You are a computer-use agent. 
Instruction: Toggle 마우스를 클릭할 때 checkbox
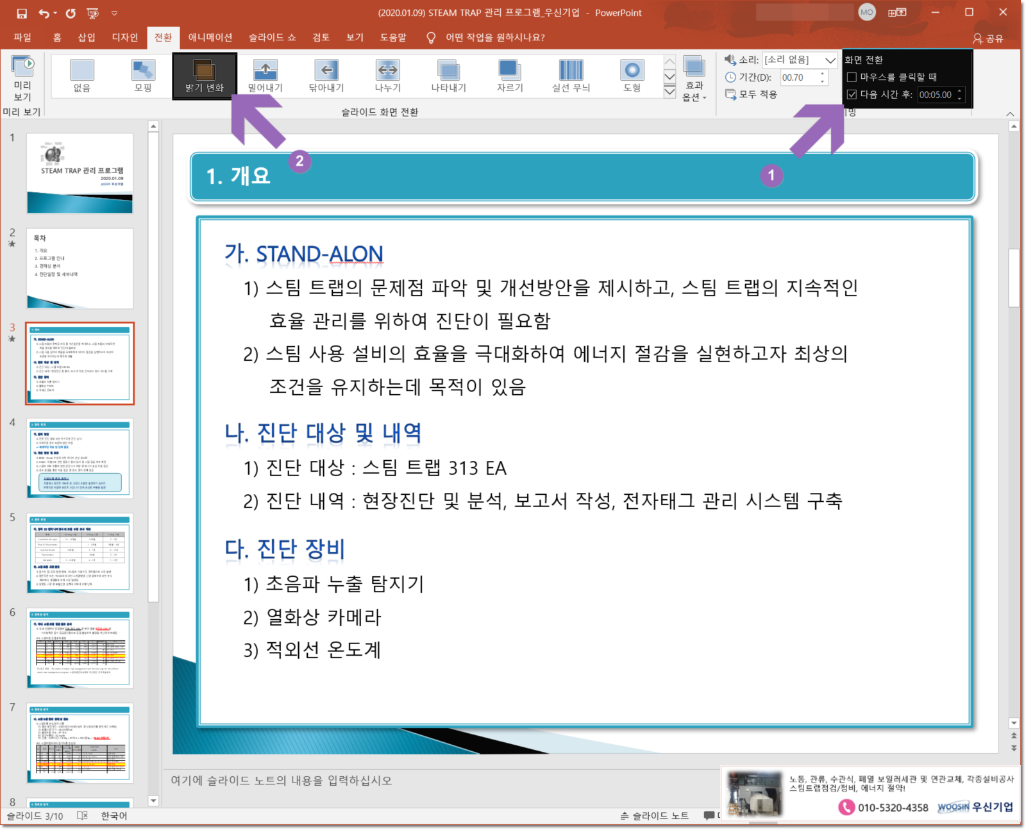tap(852, 77)
